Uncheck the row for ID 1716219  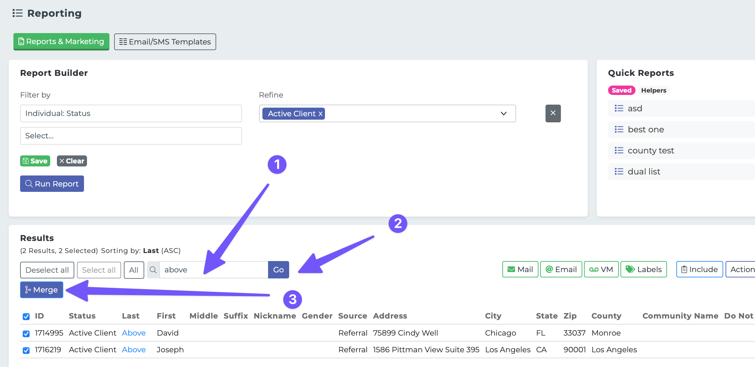pyautogui.click(x=26, y=350)
